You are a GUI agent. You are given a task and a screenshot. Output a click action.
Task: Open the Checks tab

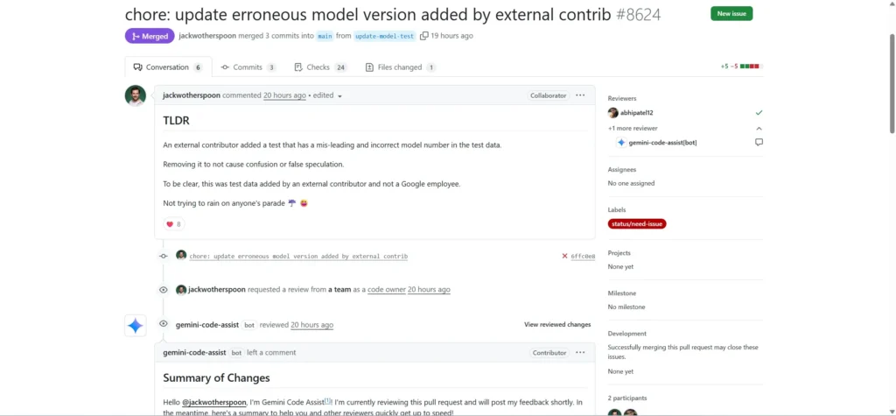pos(320,67)
